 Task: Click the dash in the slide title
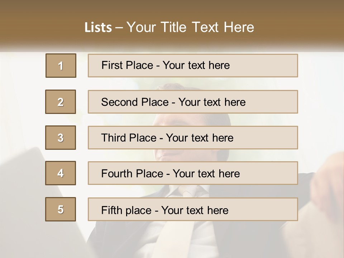point(119,28)
